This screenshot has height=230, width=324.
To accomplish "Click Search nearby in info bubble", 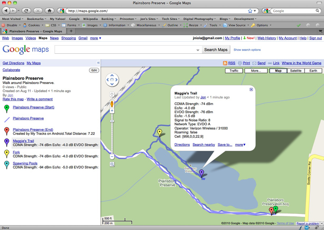I will point(204,145).
